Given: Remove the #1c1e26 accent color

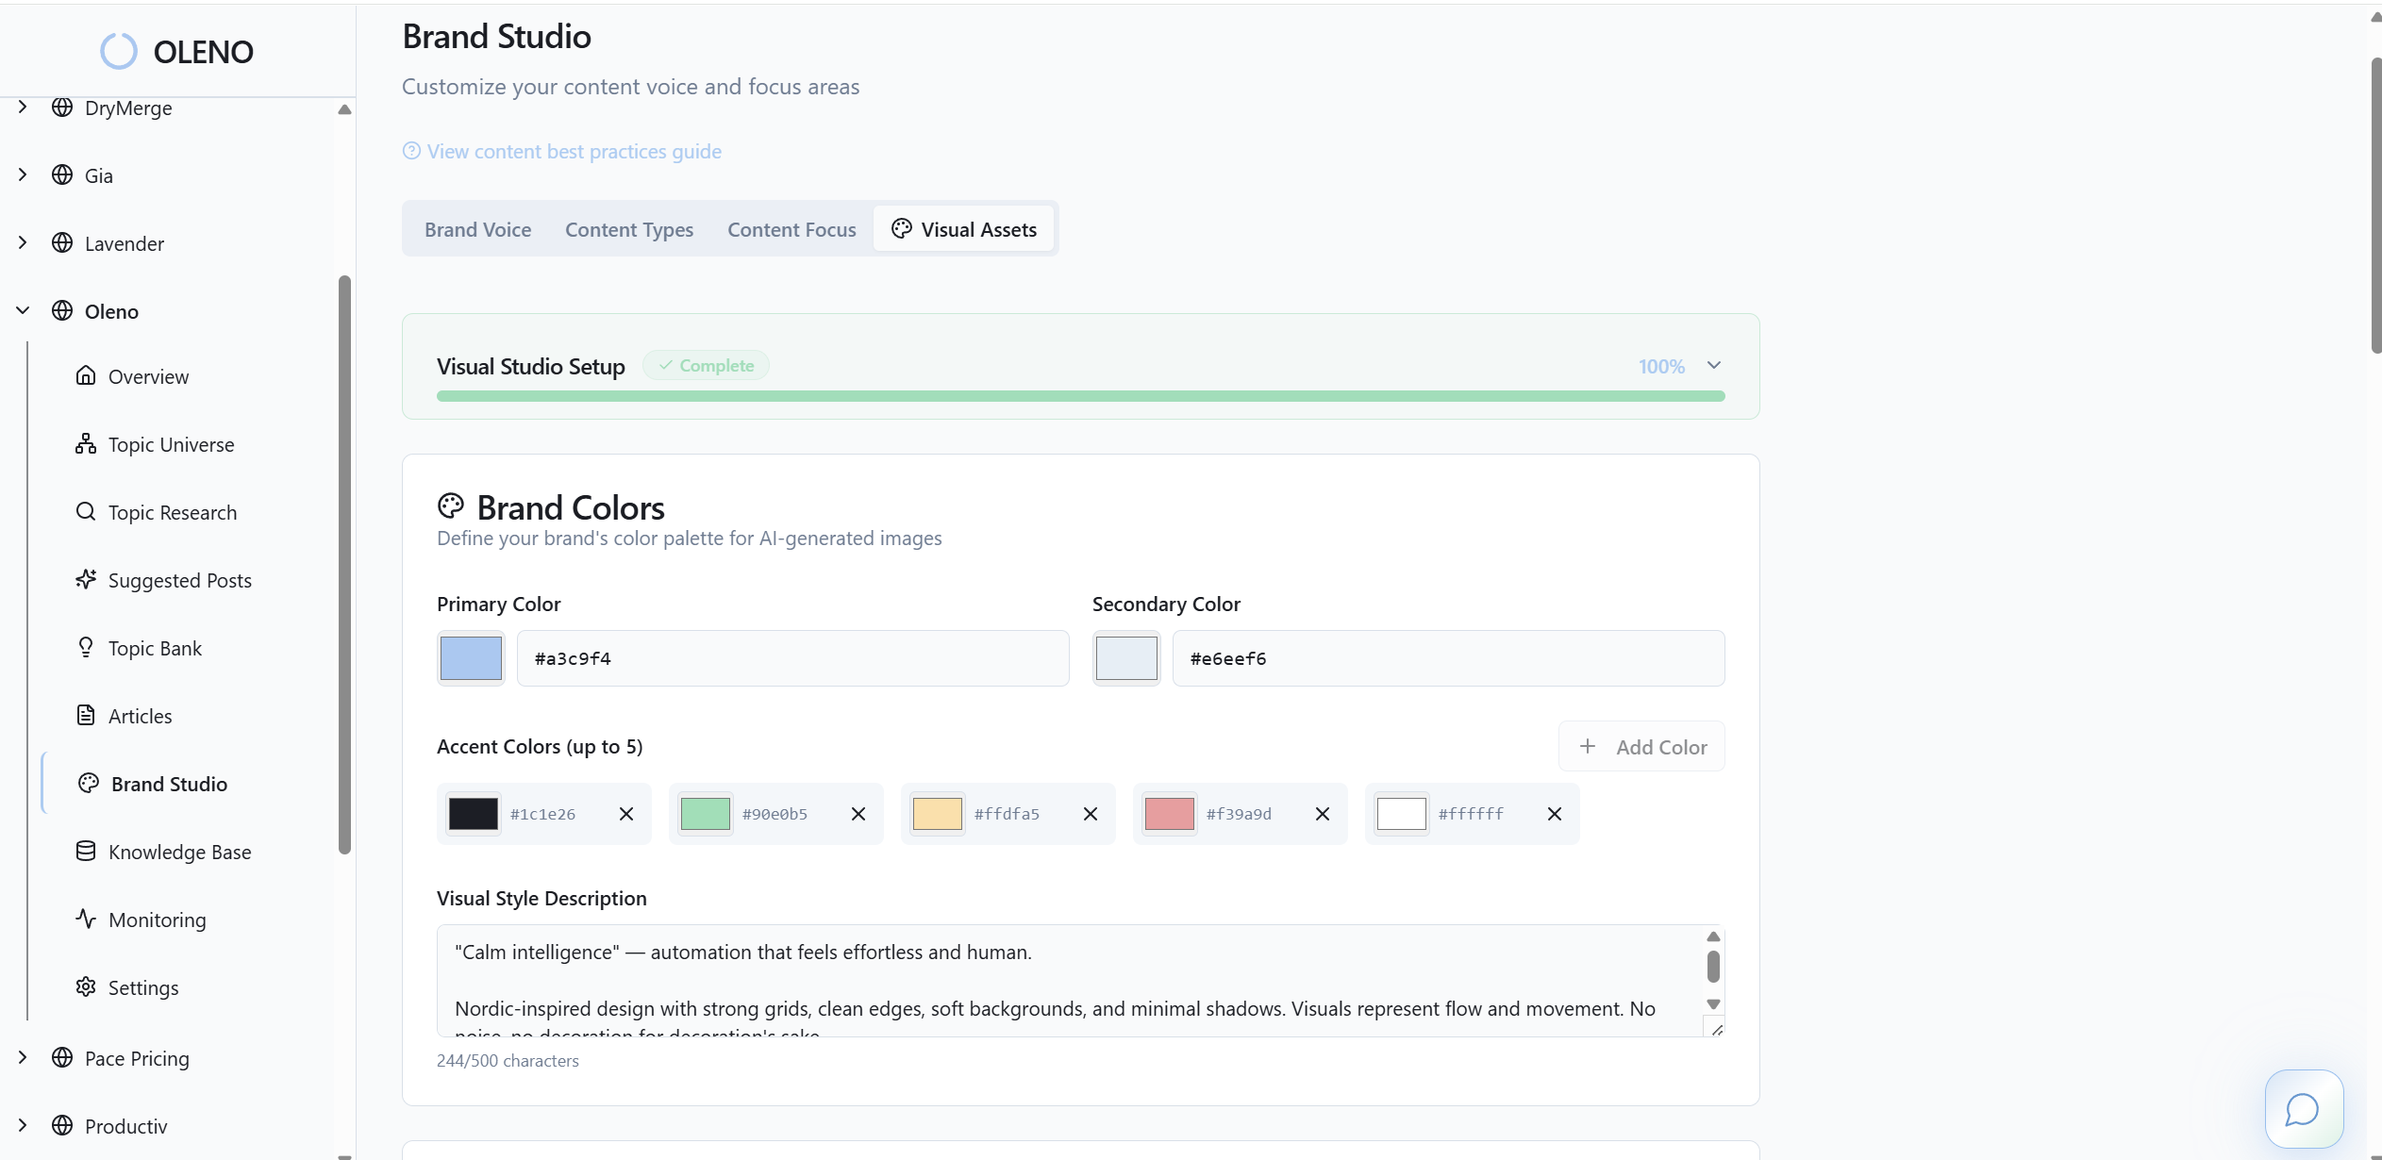Looking at the screenshot, I should (x=626, y=814).
